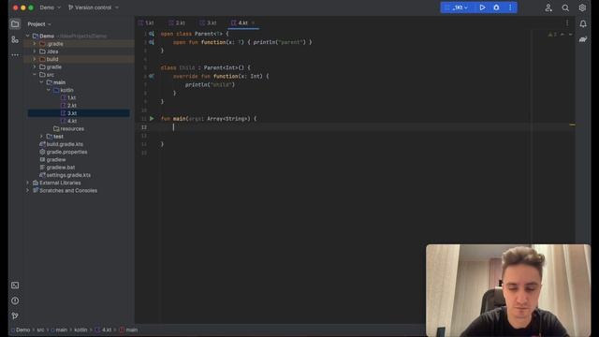Click the gutter icon beside Parent class
The height and width of the screenshot is (337, 599).
pos(152,34)
